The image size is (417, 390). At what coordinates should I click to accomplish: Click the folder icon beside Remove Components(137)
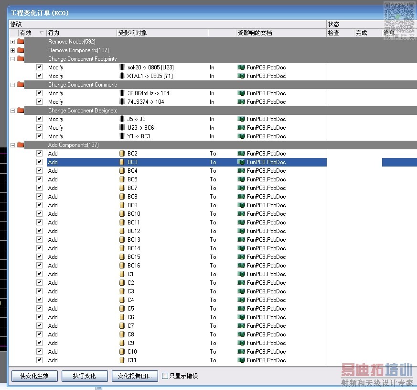(21, 50)
